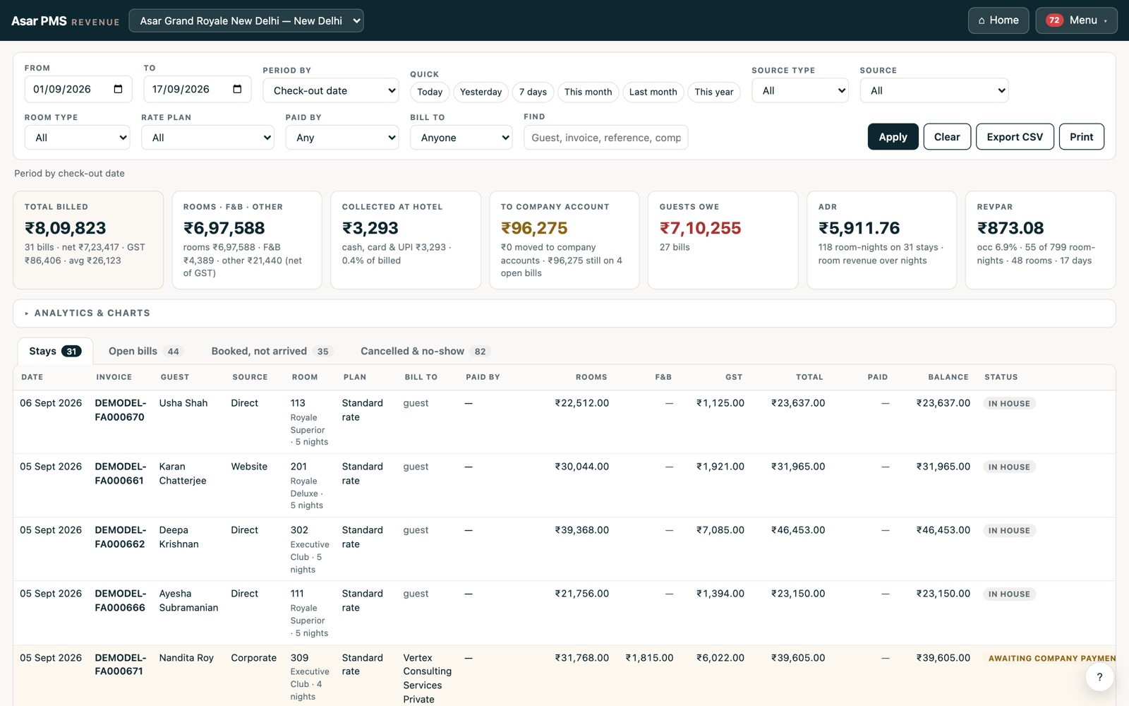This screenshot has width=1129, height=706.
Task: Click guest name Deepa Krishnan
Action: tap(179, 537)
